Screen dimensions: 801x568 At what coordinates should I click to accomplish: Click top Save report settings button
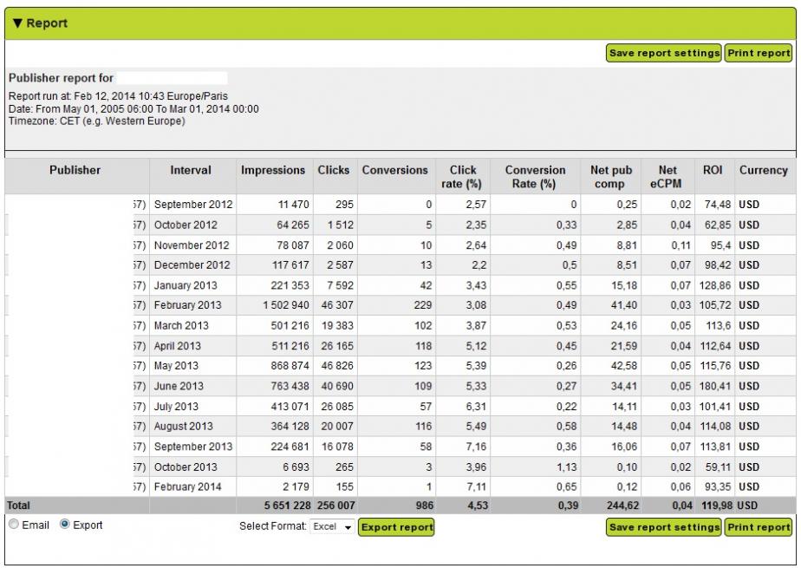pos(664,53)
